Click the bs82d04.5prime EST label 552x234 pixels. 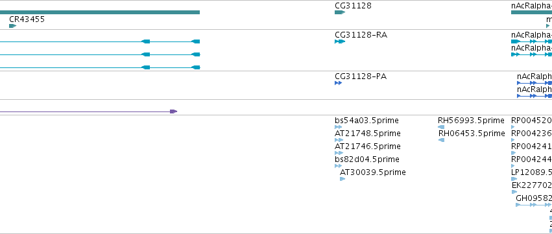point(367,159)
